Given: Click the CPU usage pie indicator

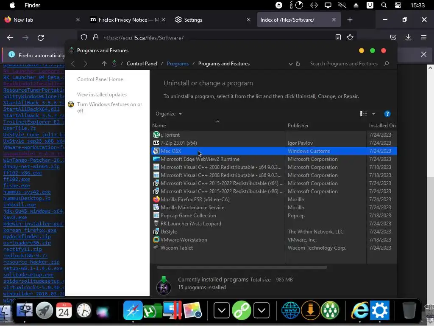Looking at the screenshot, I should click(299, 5).
